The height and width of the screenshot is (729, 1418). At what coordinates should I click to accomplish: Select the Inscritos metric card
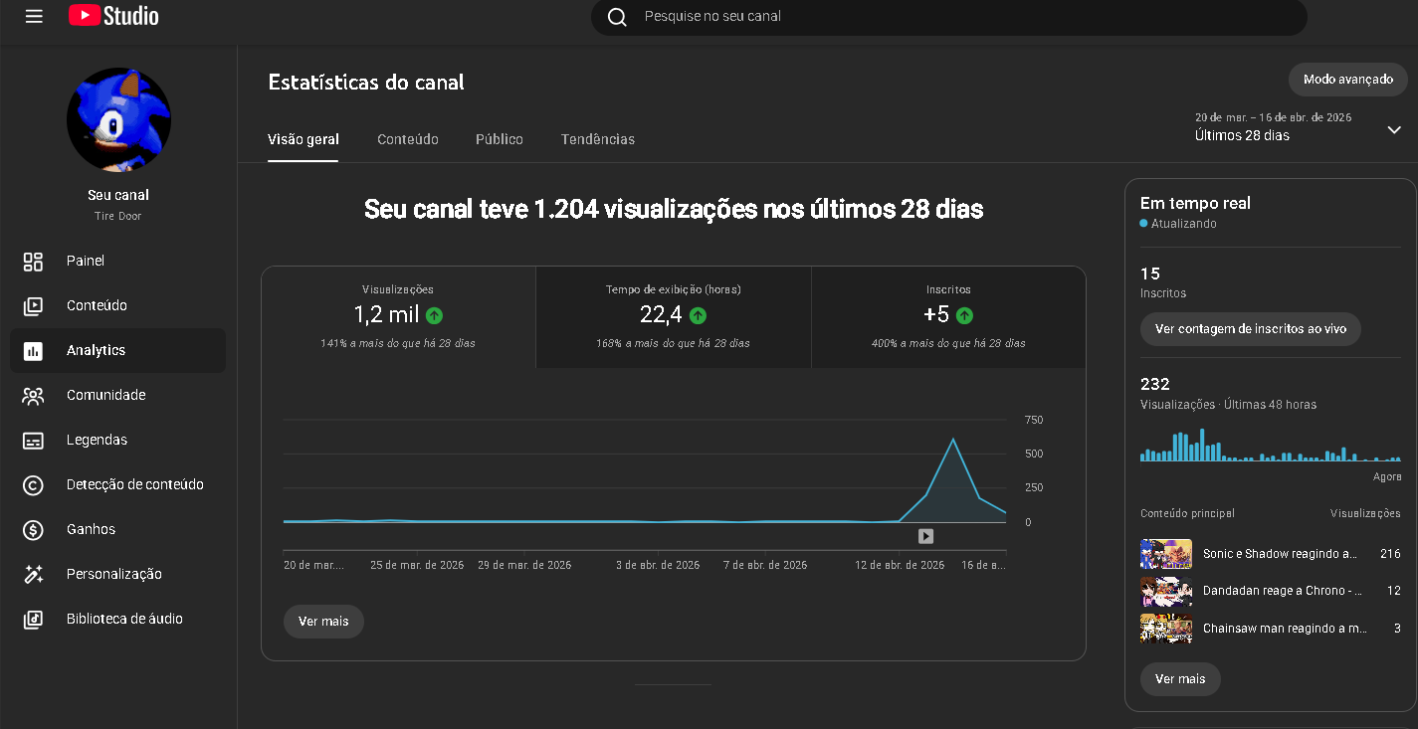coord(948,317)
